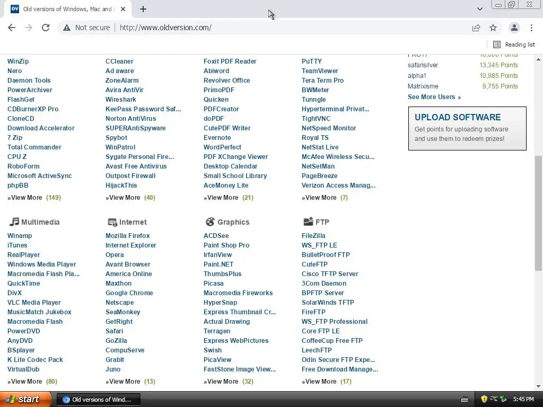Viewport: 543px width, 407px height.
Task: Click the safarisilver user name
Action: pyautogui.click(x=423, y=65)
